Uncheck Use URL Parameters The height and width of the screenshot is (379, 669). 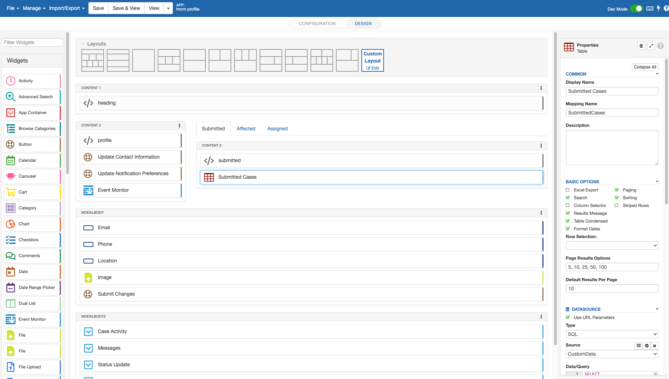point(568,318)
